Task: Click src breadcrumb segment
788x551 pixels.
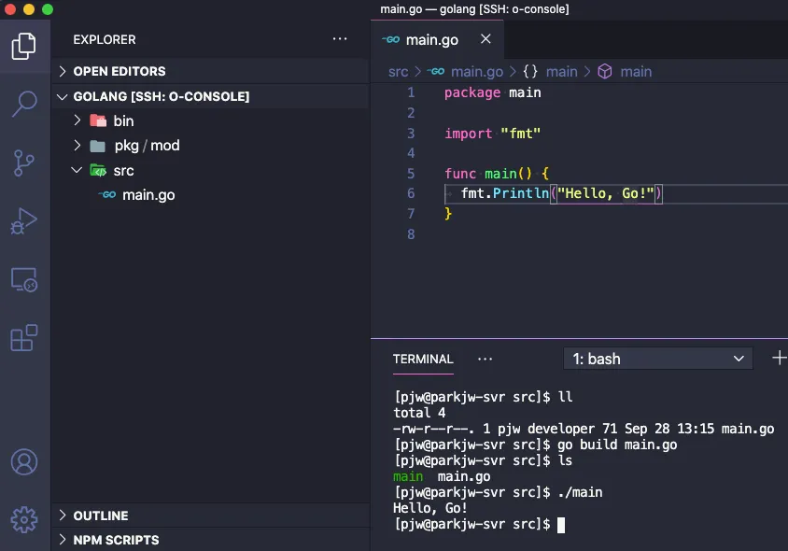Action: [398, 72]
